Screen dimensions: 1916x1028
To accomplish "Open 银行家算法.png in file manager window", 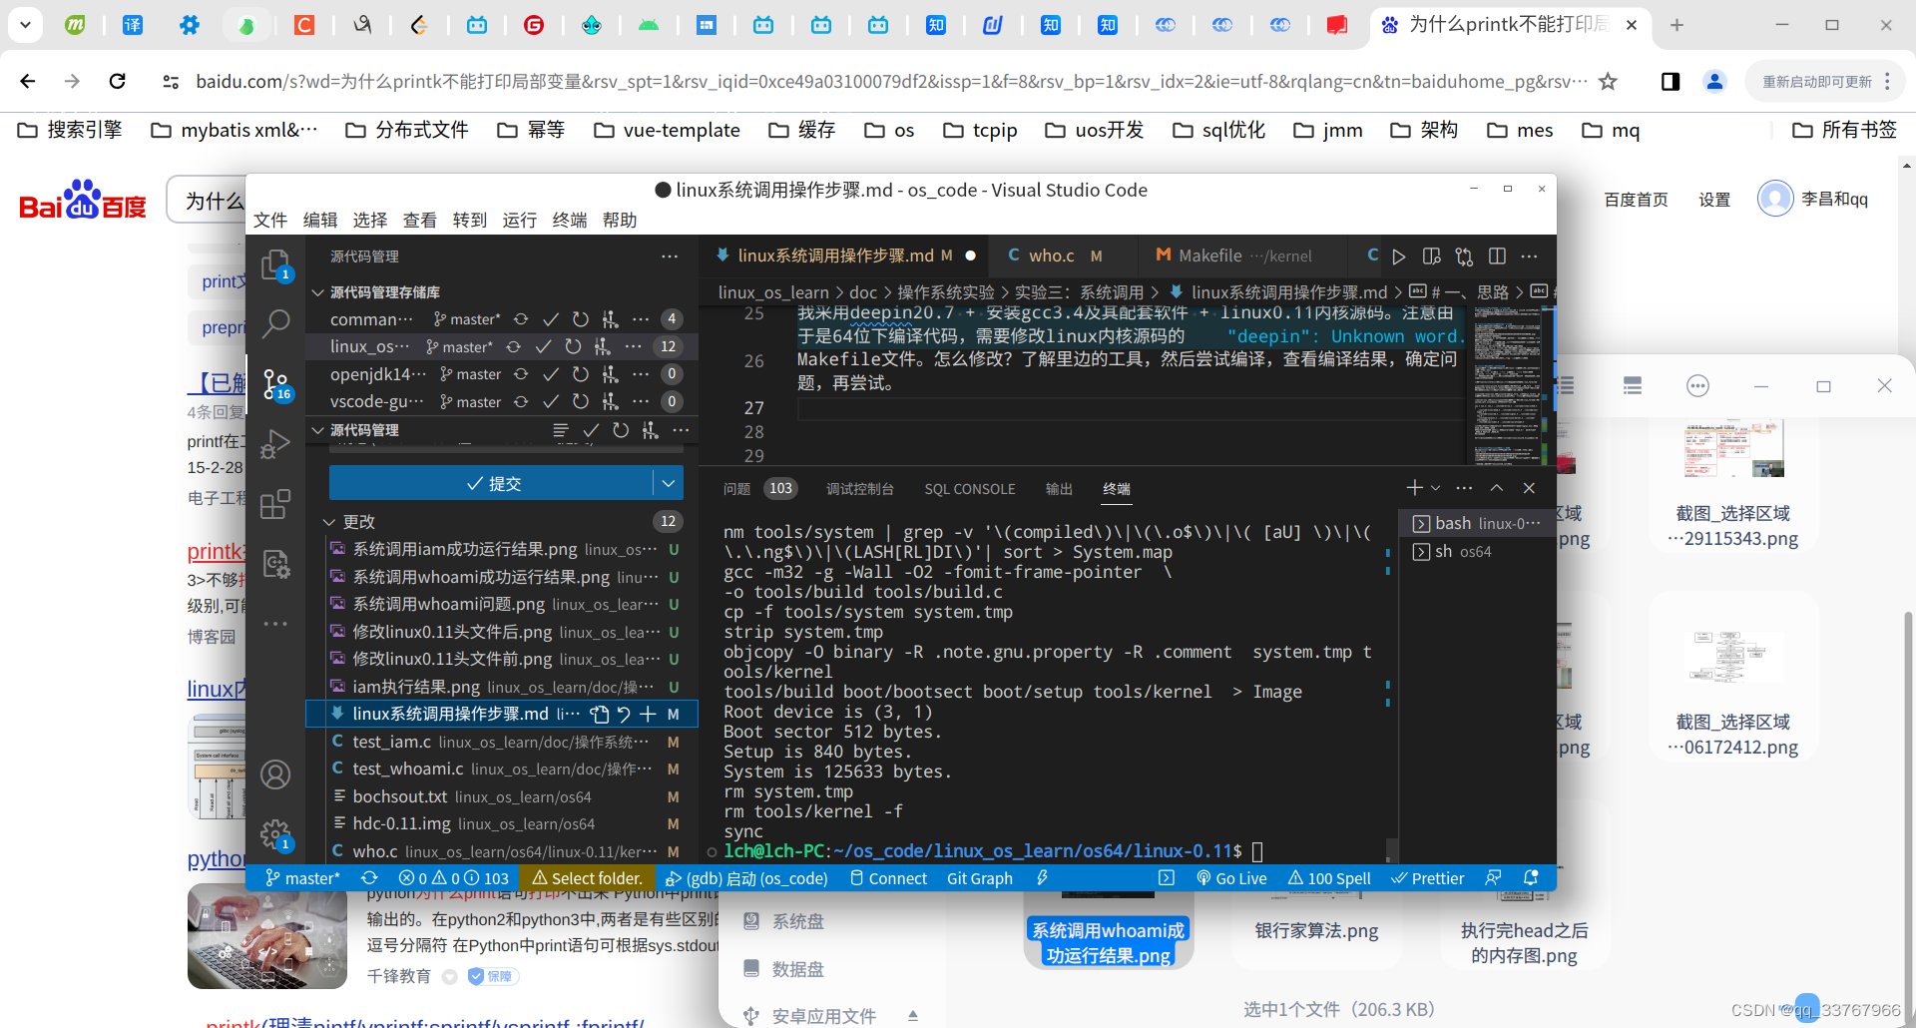I will pyautogui.click(x=1316, y=931).
